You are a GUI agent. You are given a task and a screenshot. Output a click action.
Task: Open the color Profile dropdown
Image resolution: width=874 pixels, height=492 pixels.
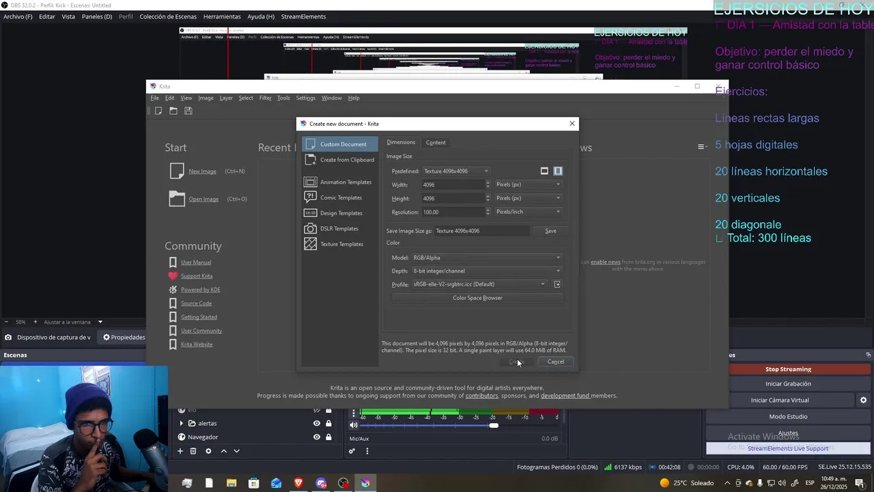pyautogui.click(x=479, y=284)
